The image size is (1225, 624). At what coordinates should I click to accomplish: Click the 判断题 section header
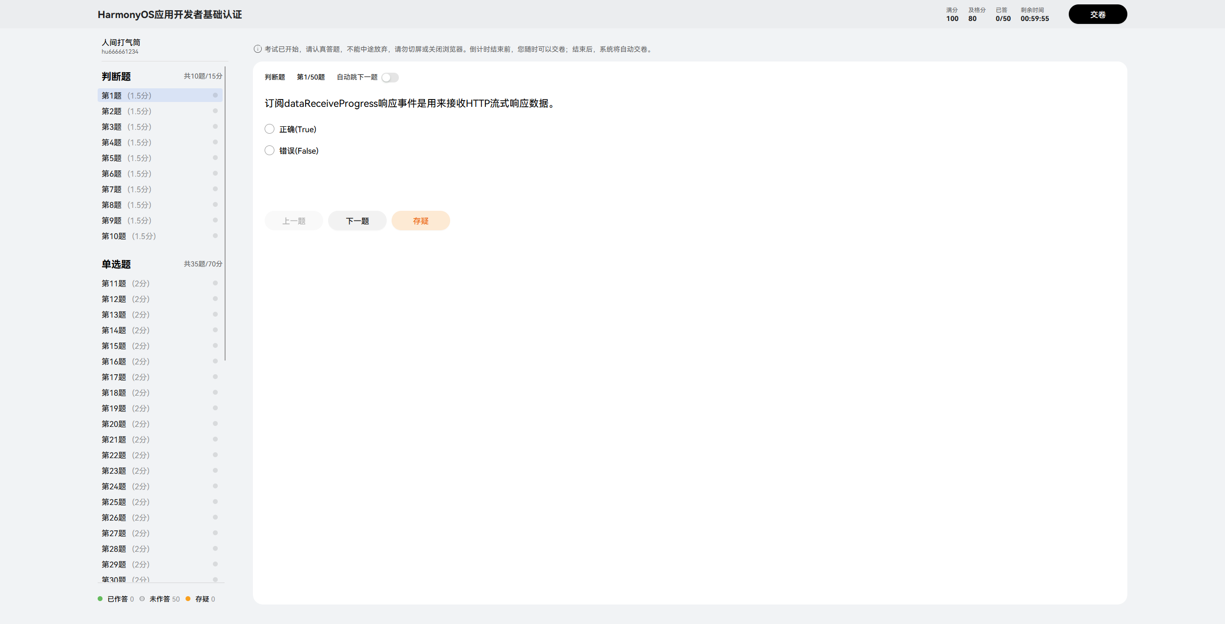[x=116, y=77]
